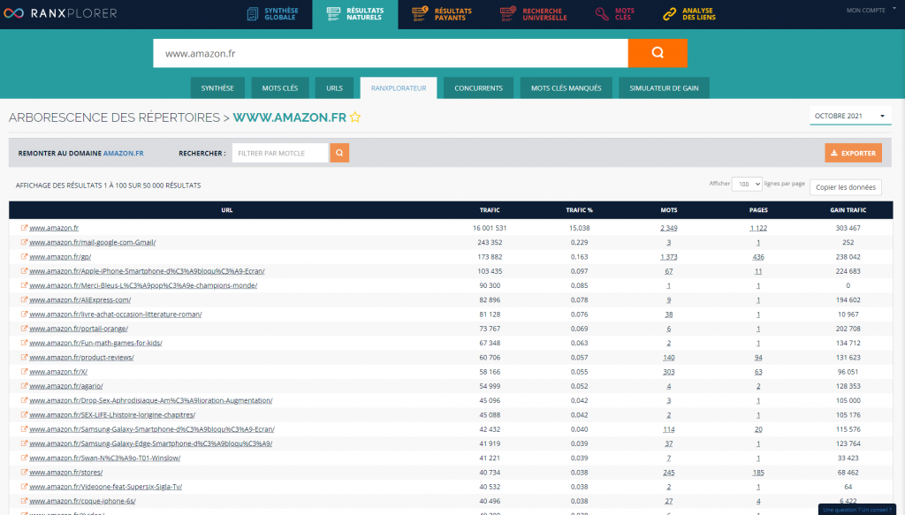Sort table by the GAIN TRAFIC column header

click(848, 210)
